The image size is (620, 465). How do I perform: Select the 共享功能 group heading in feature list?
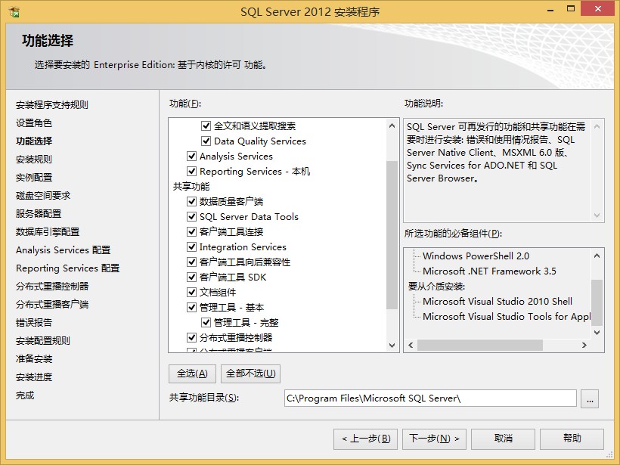(191, 187)
